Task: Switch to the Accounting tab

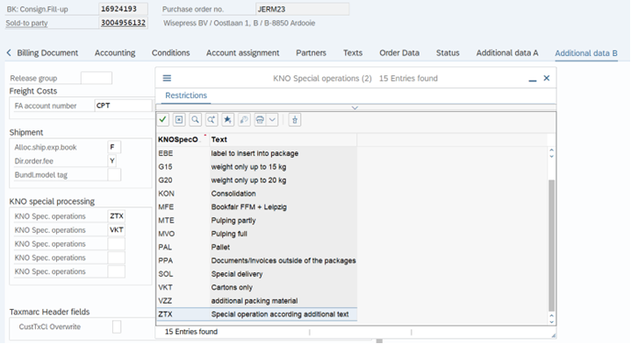Action: pyautogui.click(x=115, y=53)
